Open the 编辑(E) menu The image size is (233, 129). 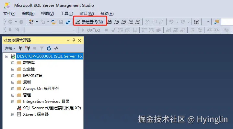(28, 14)
